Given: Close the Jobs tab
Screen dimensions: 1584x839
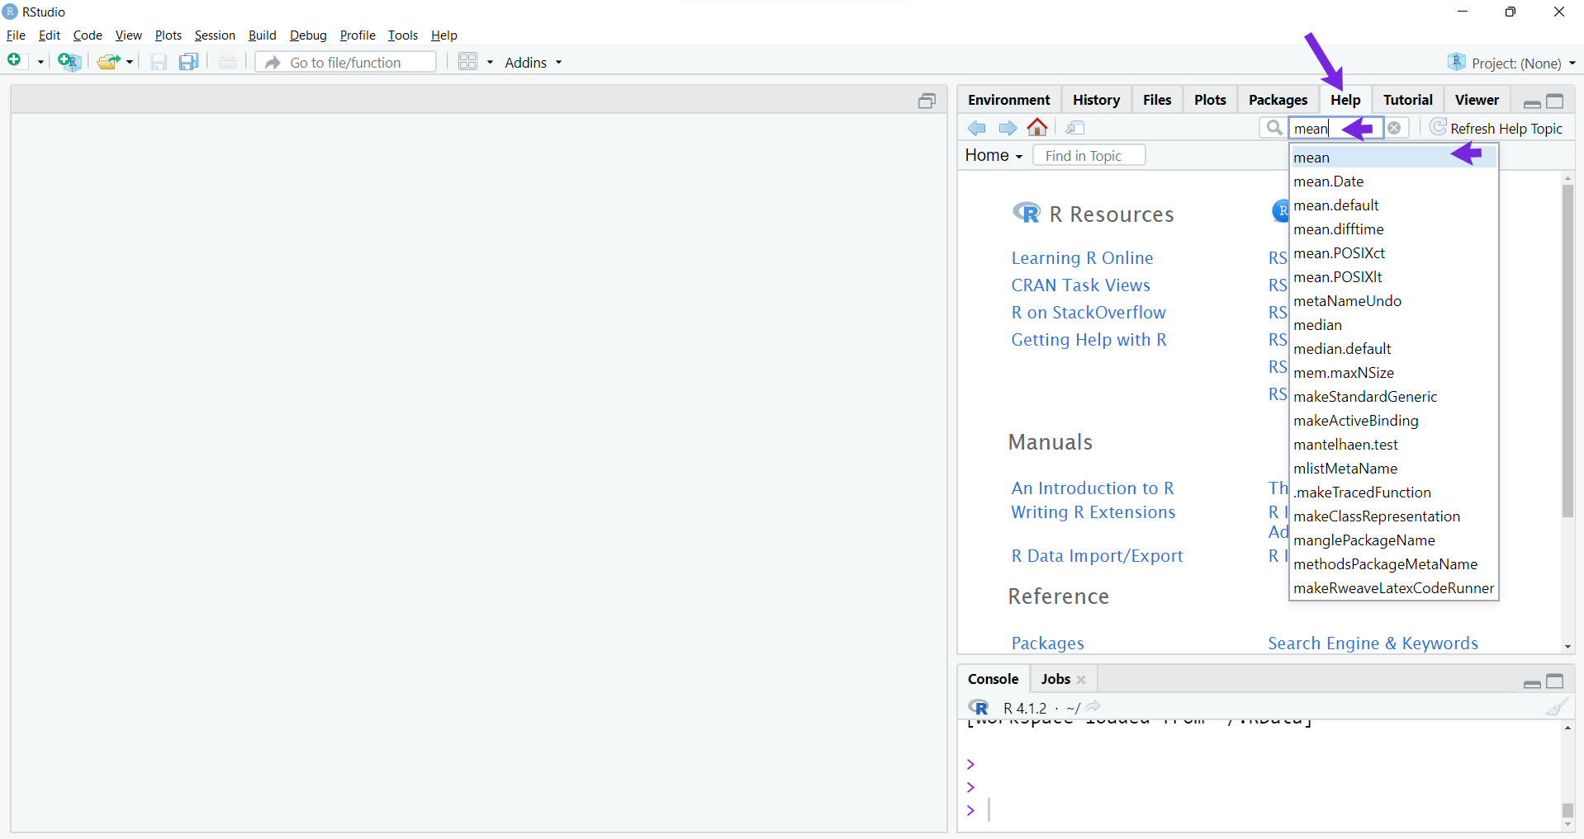Looking at the screenshot, I should coord(1081,680).
